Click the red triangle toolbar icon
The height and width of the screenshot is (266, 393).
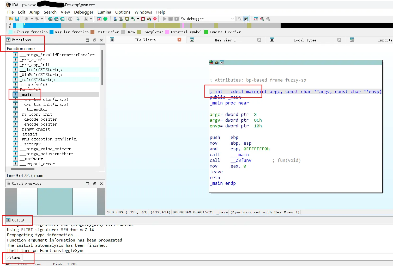tap(99, 19)
